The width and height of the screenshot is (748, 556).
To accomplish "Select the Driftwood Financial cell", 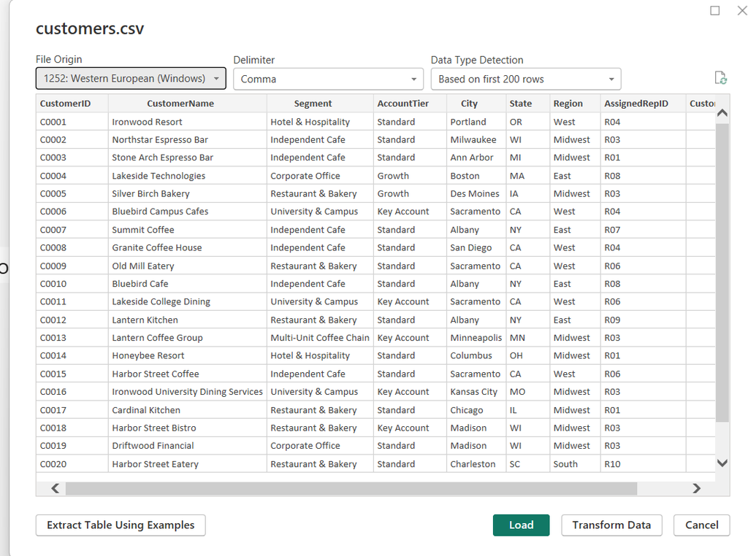I will [188, 446].
